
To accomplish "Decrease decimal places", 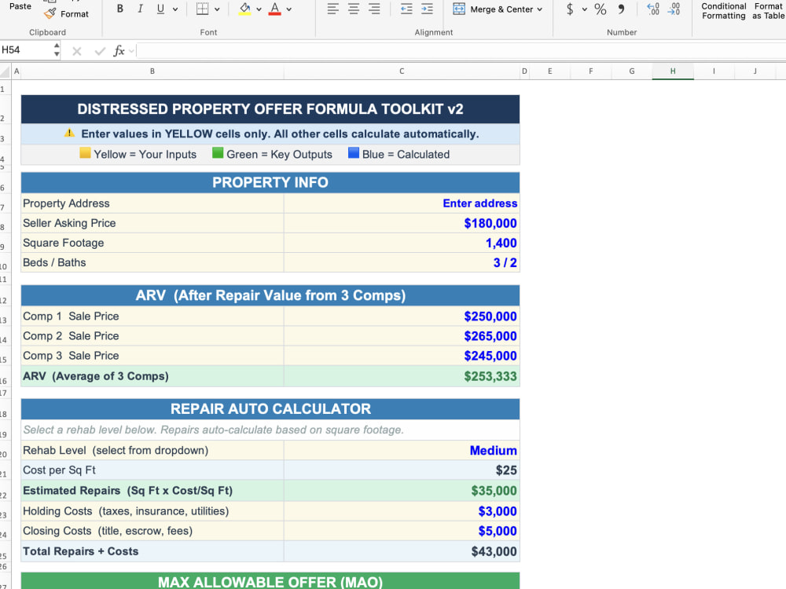I will tap(674, 9).
